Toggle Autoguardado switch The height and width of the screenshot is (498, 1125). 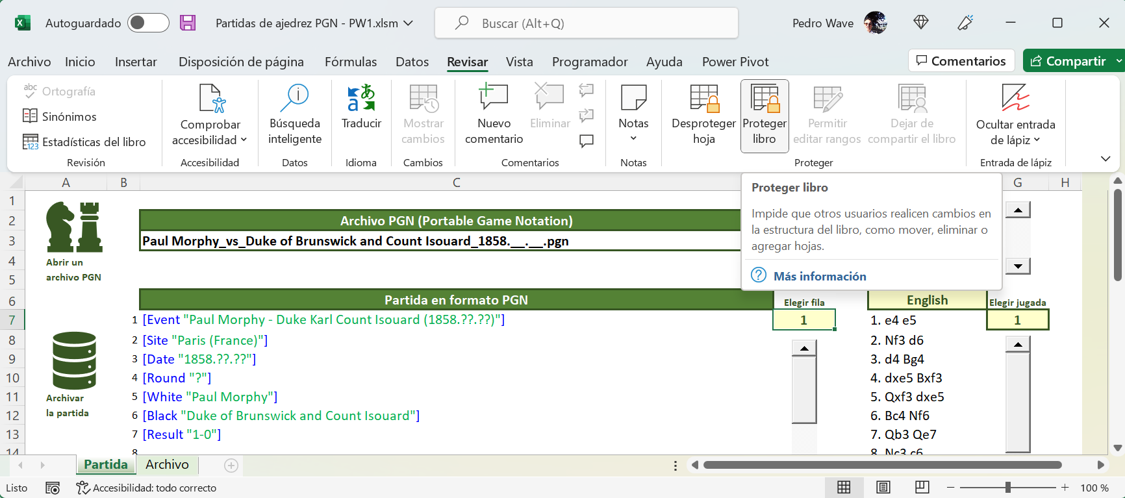(x=149, y=23)
